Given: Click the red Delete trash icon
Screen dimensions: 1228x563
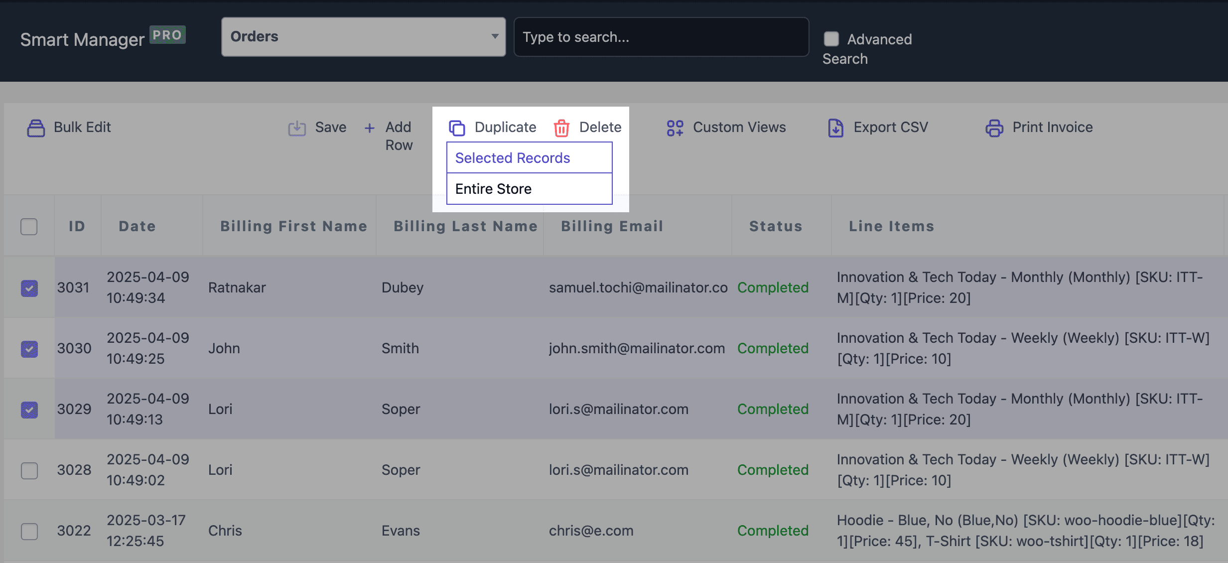Looking at the screenshot, I should coord(561,128).
